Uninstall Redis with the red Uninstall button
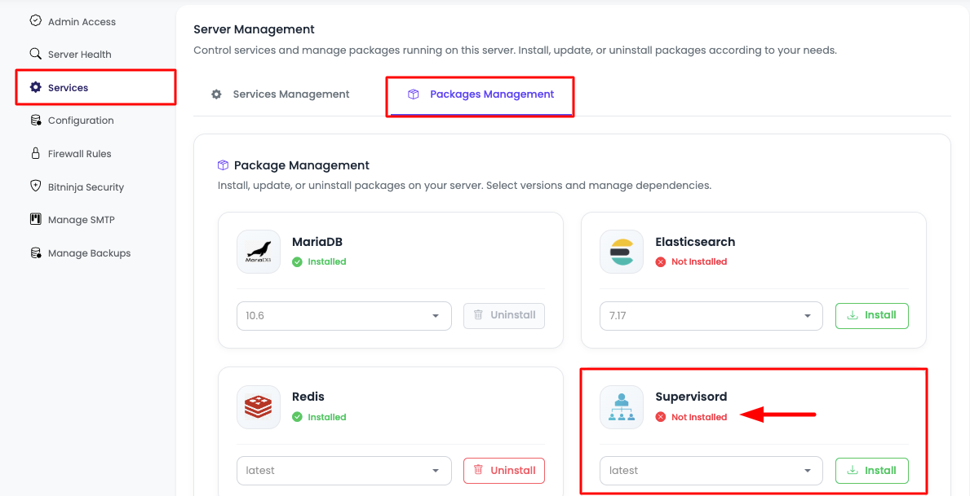This screenshot has width=970, height=496. (504, 470)
